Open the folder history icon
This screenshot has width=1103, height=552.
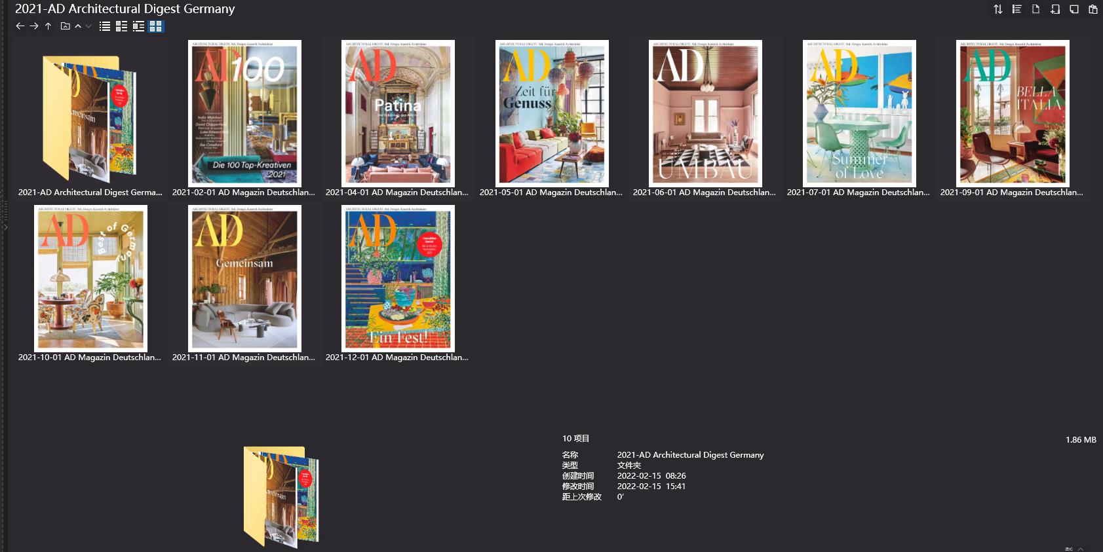[x=65, y=26]
